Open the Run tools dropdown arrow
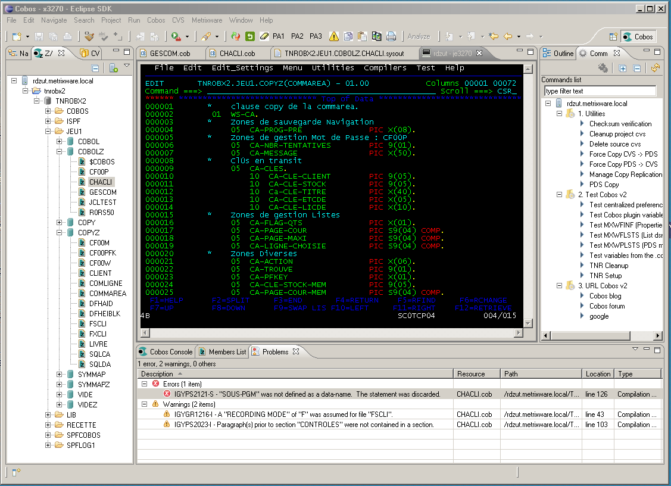 pyautogui.click(x=187, y=37)
